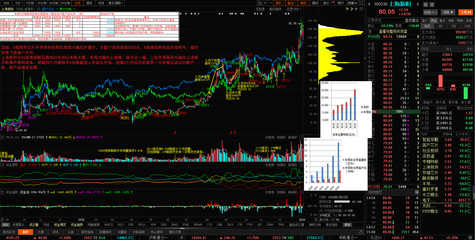Viewport: 475px width, 240px height.
Task: Toggle the 画线 drawing tools
Action: tap(315, 3)
